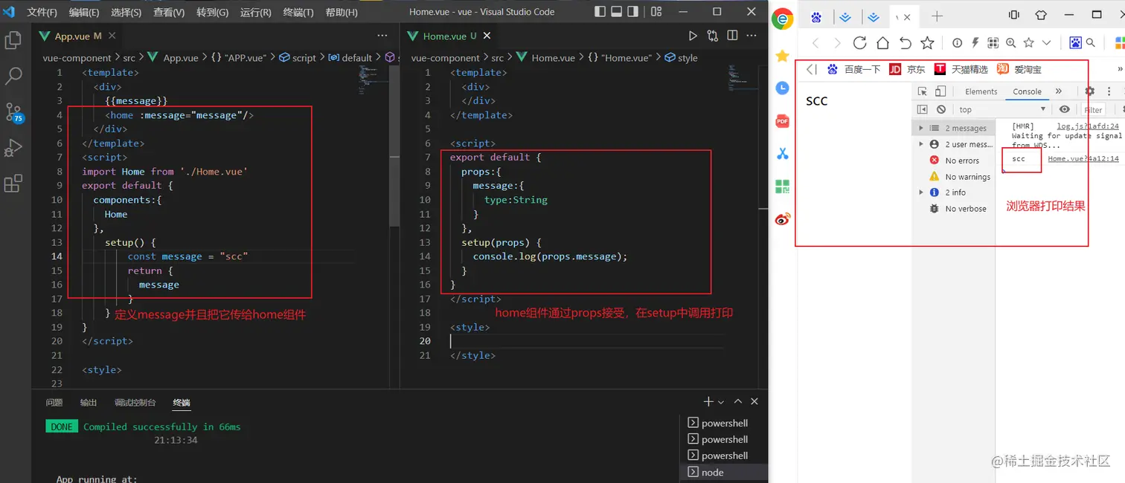1125x483 pixels.
Task: Maximize the terminal panel with the chevron
Action: (x=738, y=401)
